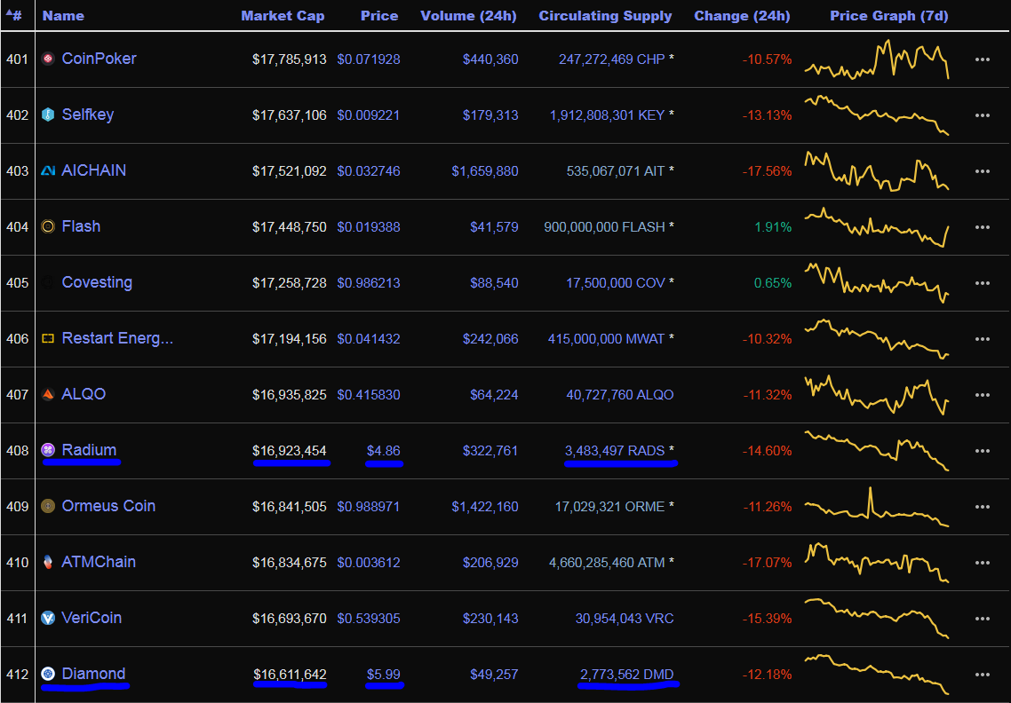Open the Flash 7-day price graph

[x=877, y=227]
